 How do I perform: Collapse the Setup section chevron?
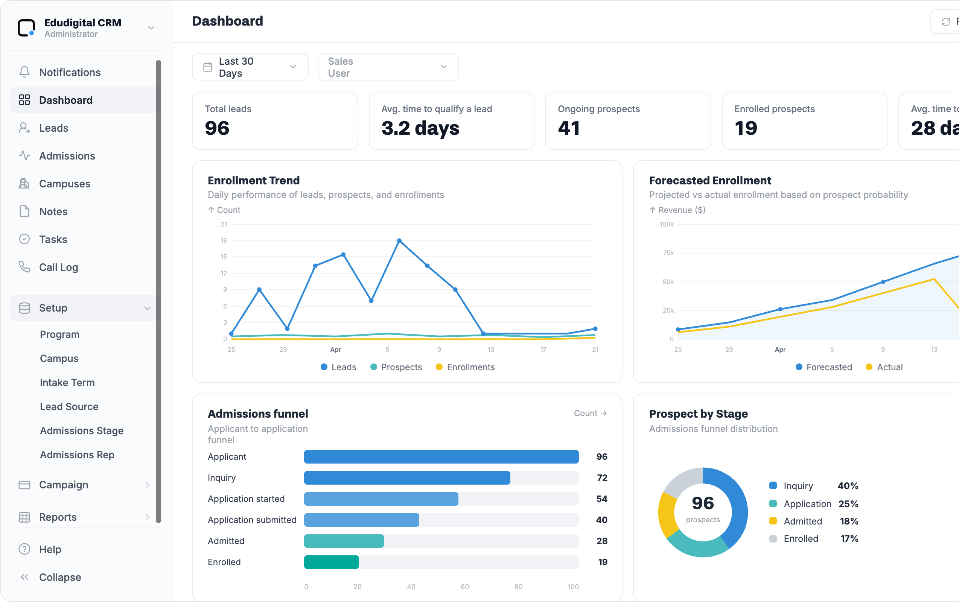coord(148,308)
